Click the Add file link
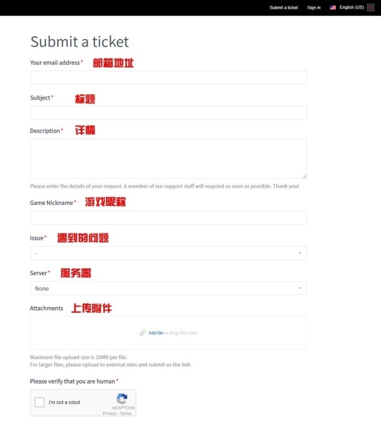Viewport: 381px width, 424px height. coord(156,333)
